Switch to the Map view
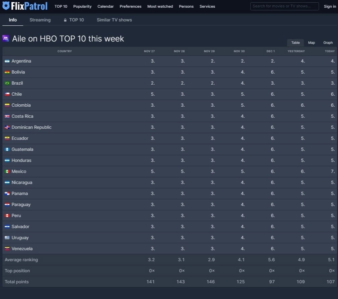 coord(312,43)
